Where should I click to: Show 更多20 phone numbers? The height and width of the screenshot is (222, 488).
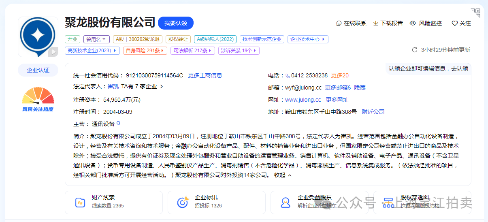coord(340,75)
